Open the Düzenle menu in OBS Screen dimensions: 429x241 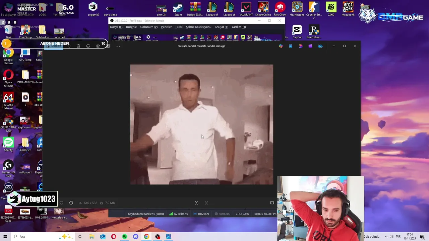(x=131, y=27)
